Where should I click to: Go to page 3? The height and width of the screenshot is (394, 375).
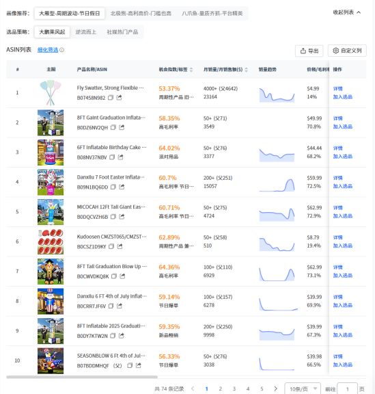(234, 389)
